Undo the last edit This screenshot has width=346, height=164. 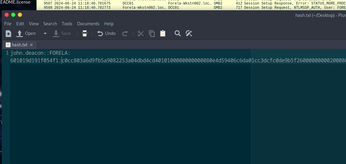coord(106,33)
